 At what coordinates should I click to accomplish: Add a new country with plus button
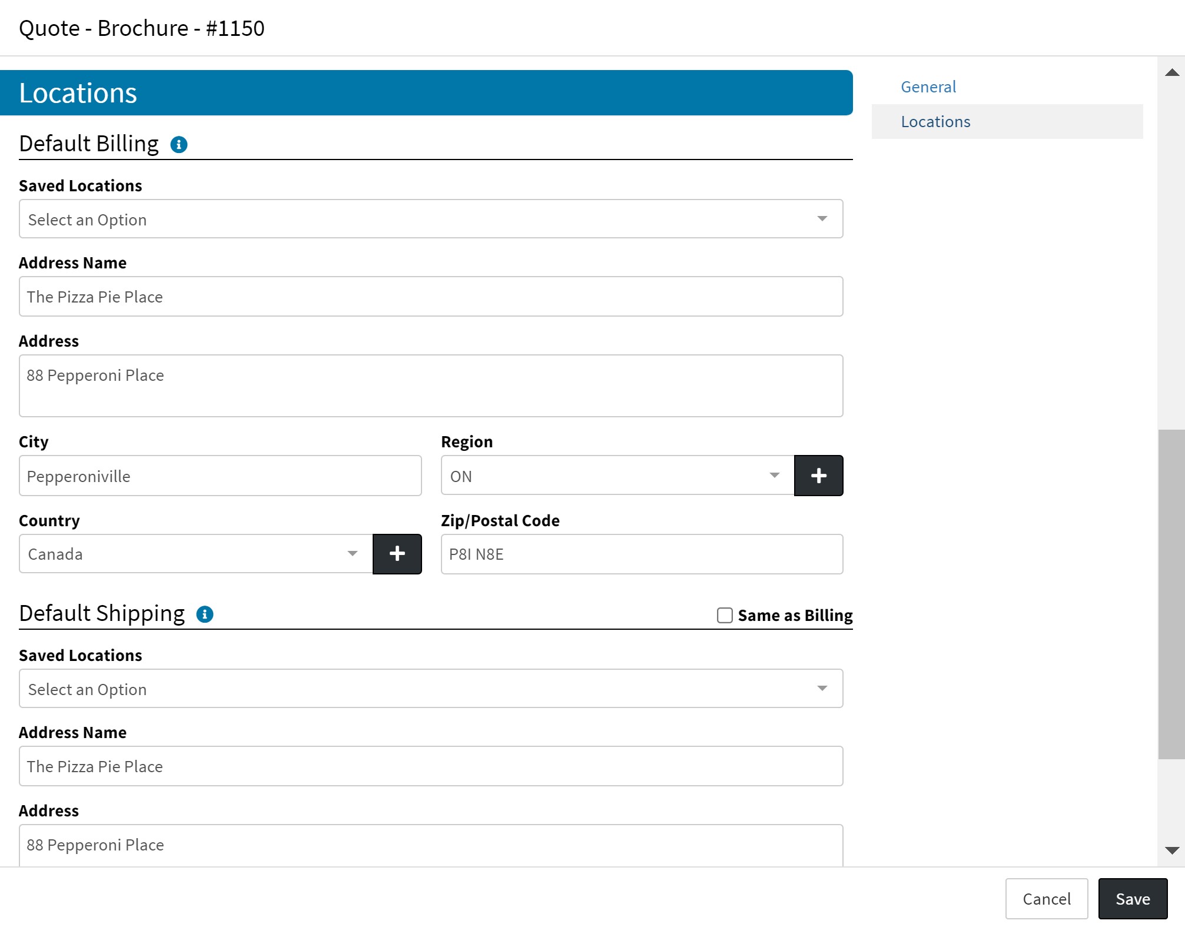(x=397, y=554)
